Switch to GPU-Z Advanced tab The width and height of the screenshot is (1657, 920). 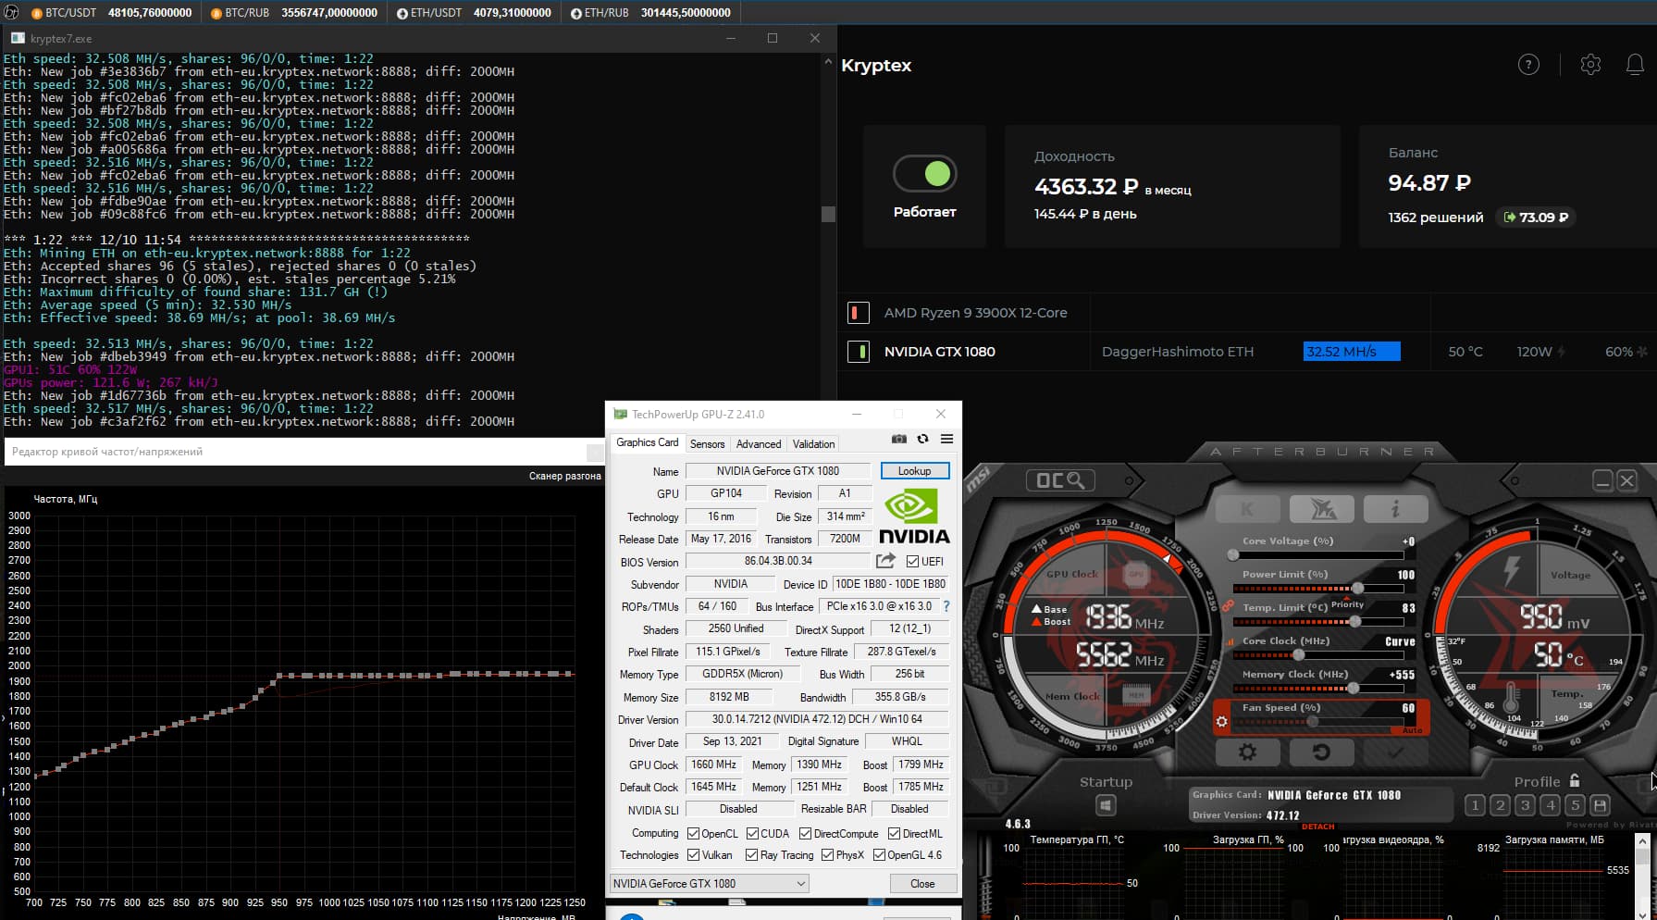click(759, 443)
